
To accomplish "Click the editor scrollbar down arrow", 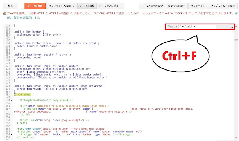I will [x=236, y=138].
